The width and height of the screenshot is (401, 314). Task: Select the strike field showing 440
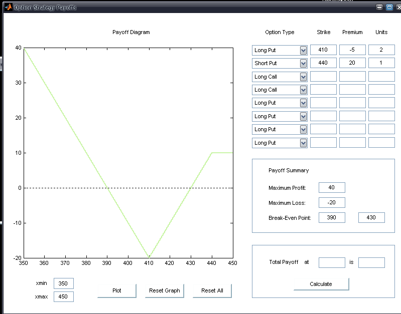323,63
